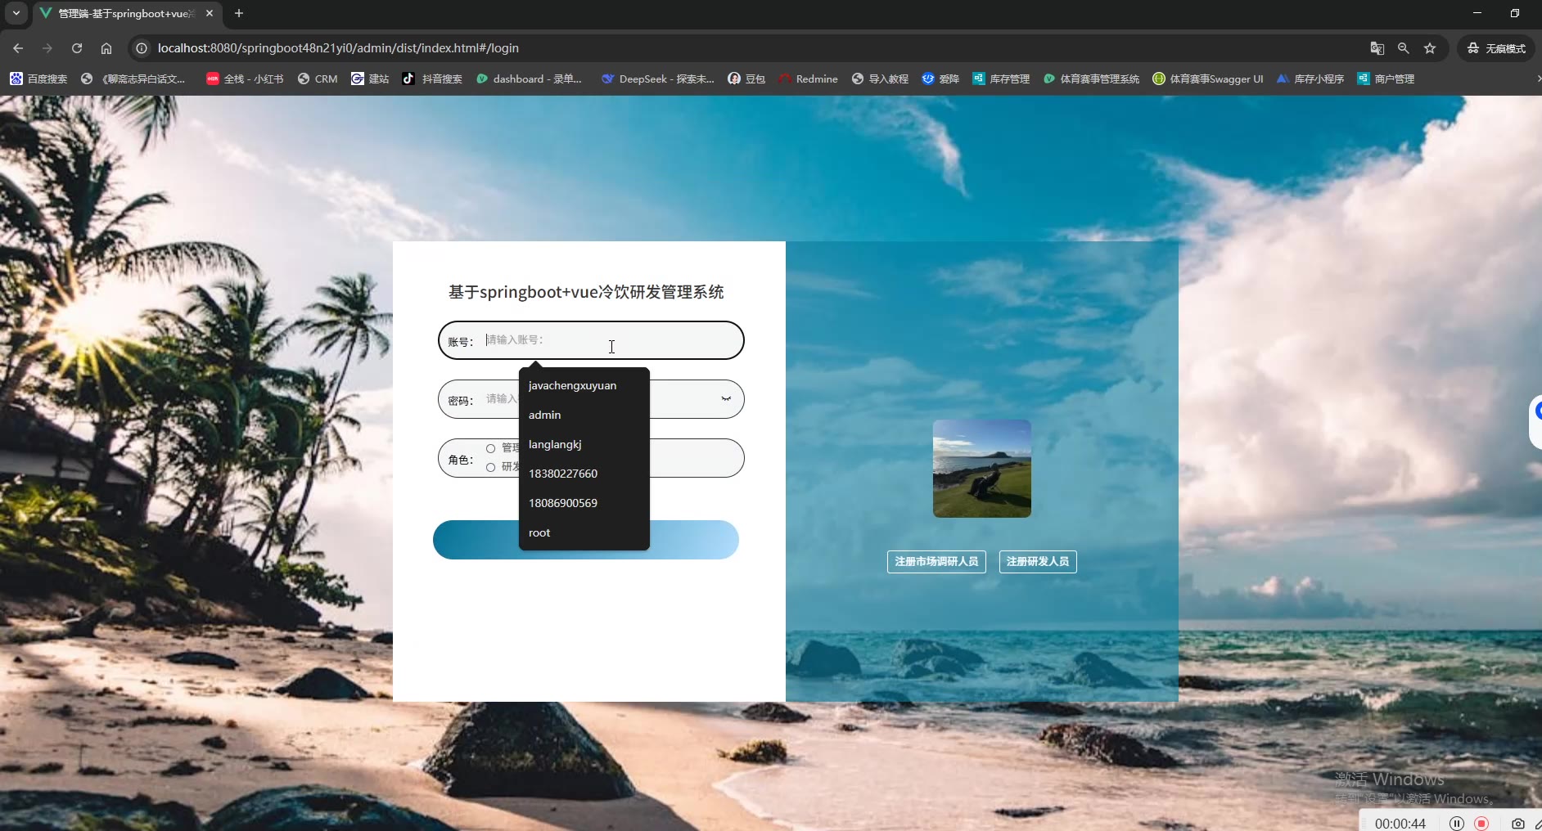The height and width of the screenshot is (831, 1542).
Task: Open the tab search dropdown arrow
Action: point(16,13)
